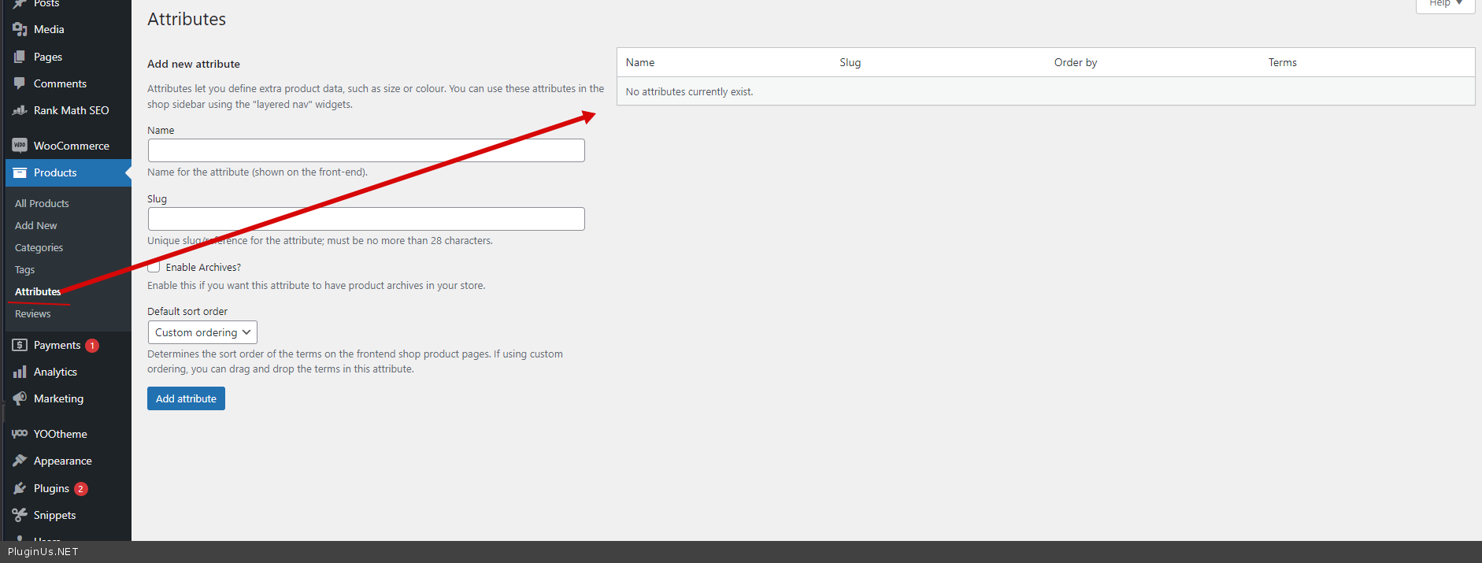The image size is (1482, 563).
Task: Open the Reviews submenu item
Action: (32, 313)
